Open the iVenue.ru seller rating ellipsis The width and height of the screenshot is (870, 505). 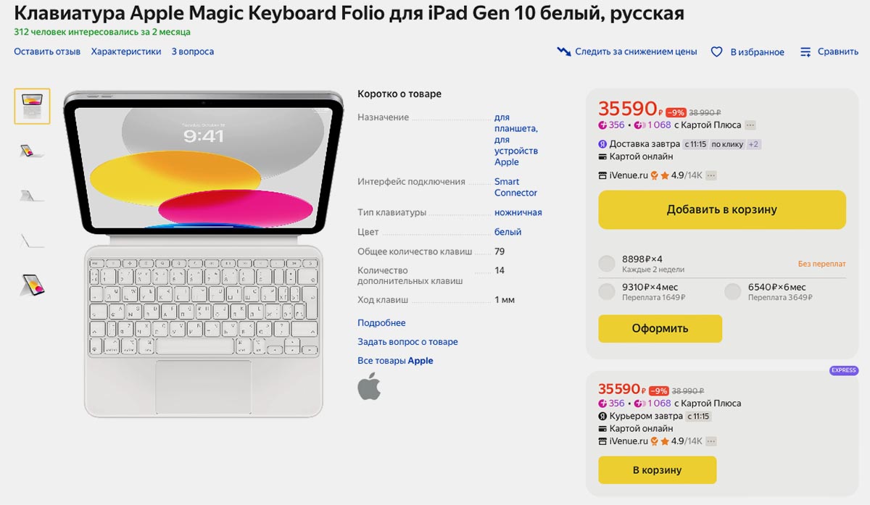click(711, 175)
